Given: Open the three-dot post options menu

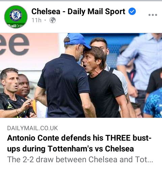Looking at the screenshot, I should 153,15.
